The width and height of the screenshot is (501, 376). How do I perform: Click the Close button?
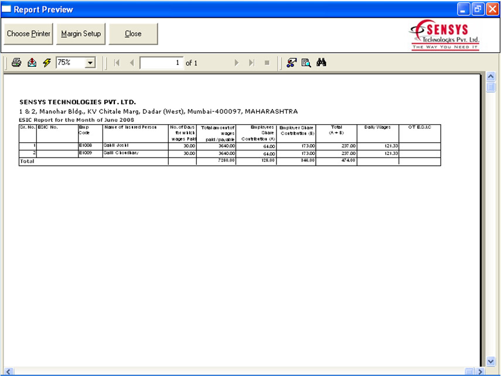(133, 34)
